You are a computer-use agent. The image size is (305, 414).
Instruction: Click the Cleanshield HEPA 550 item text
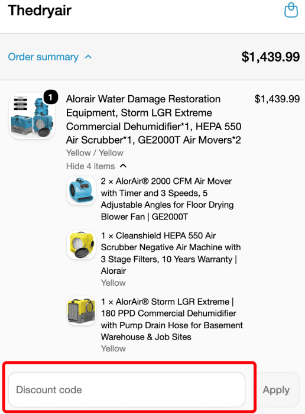171,253
